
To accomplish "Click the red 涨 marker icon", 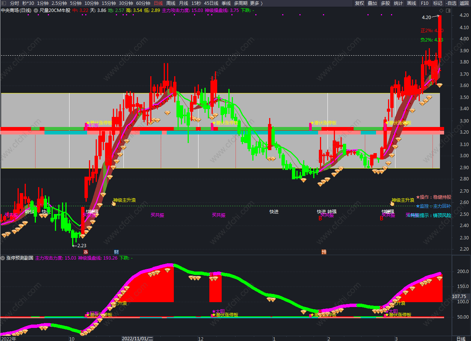I will [86, 252].
